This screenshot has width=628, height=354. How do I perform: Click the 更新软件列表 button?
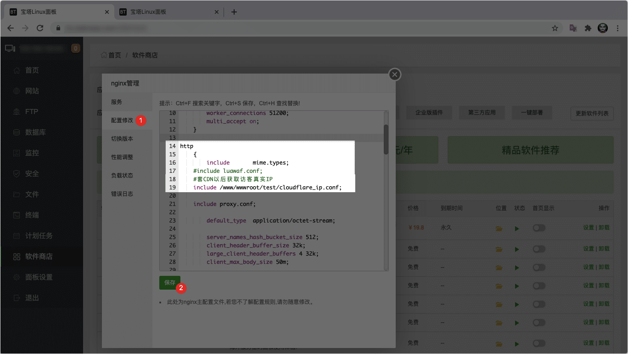pyautogui.click(x=592, y=114)
